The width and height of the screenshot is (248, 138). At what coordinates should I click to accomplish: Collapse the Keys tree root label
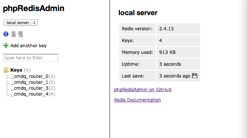click(x=16, y=70)
